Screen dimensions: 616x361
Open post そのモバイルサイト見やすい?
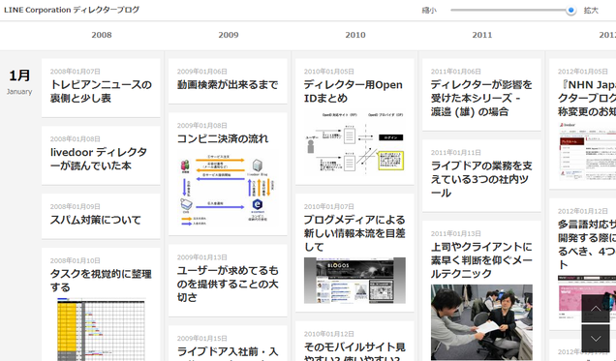354,352
